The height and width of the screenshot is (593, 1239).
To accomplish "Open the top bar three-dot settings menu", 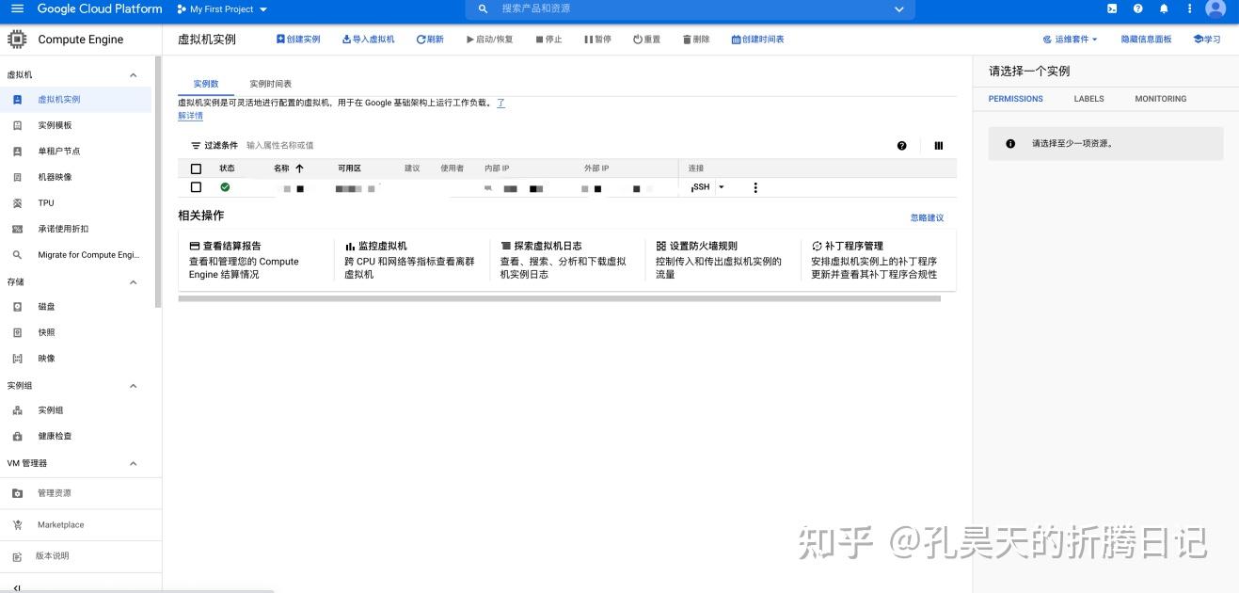I will pos(1189,8).
